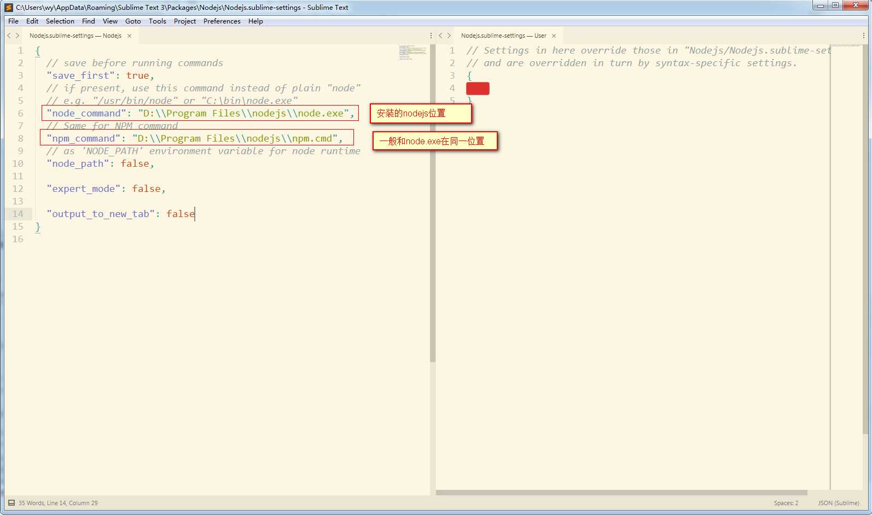Click line number 14 in left gutter
This screenshot has height=515, width=872.
pyautogui.click(x=18, y=214)
